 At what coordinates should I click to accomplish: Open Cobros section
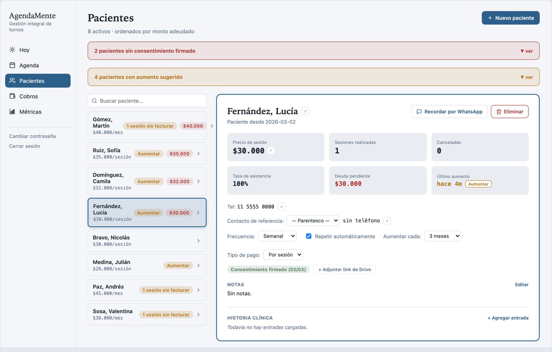click(38, 96)
